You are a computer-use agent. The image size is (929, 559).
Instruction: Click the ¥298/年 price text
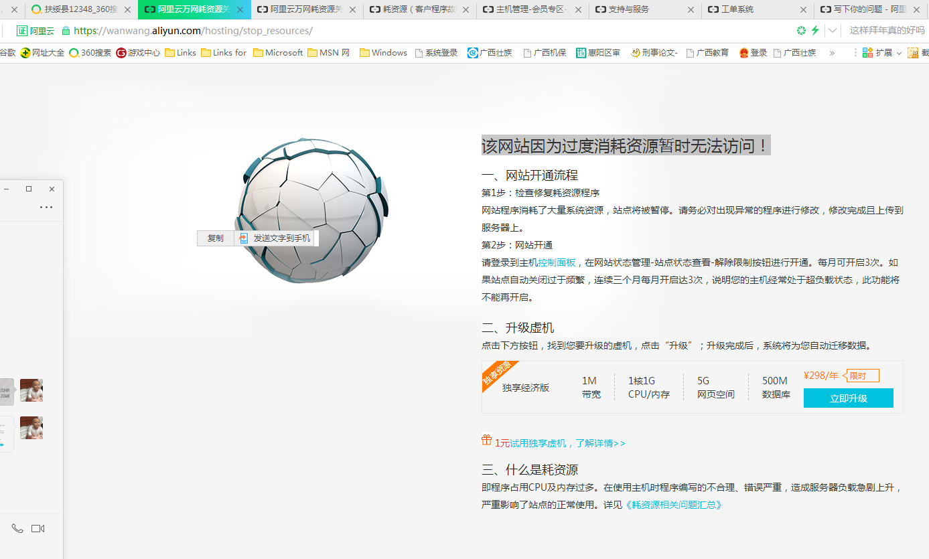[821, 376]
